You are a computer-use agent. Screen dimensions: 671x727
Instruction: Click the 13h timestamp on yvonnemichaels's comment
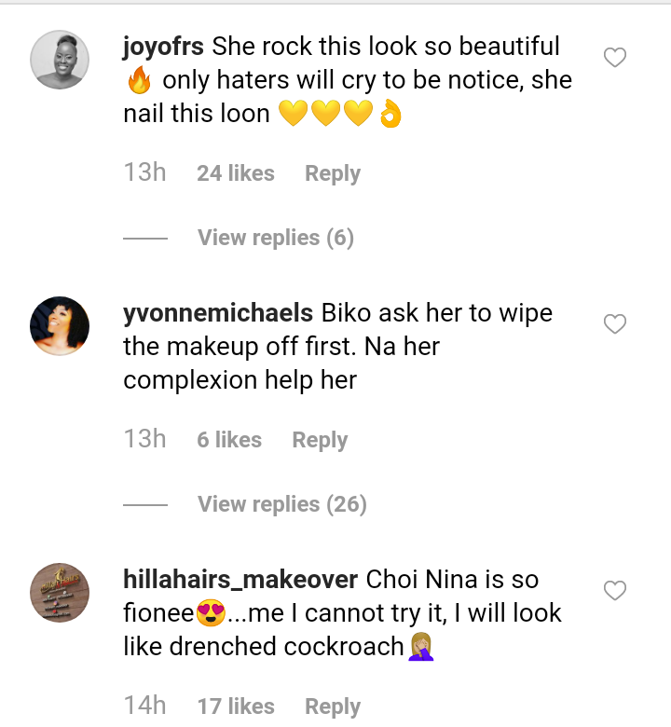(x=145, y=440)
